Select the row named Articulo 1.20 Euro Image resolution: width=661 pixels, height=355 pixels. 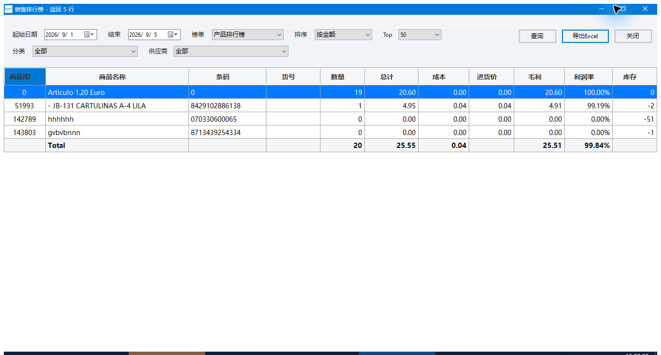pyautogui.click(x=330, y=92)
